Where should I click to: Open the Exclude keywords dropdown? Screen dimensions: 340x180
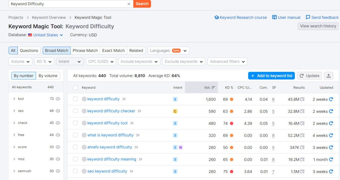184,62
